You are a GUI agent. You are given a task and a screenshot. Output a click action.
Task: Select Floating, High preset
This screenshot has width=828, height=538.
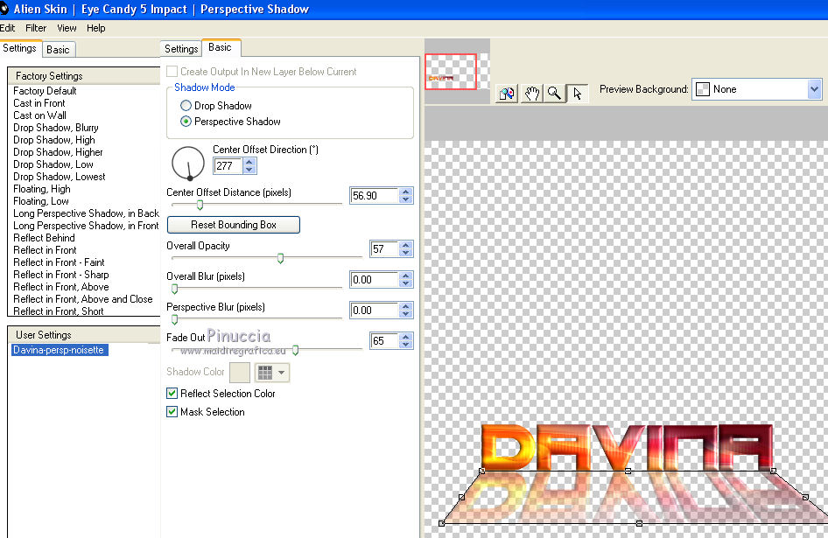click(x=42, y=189)
